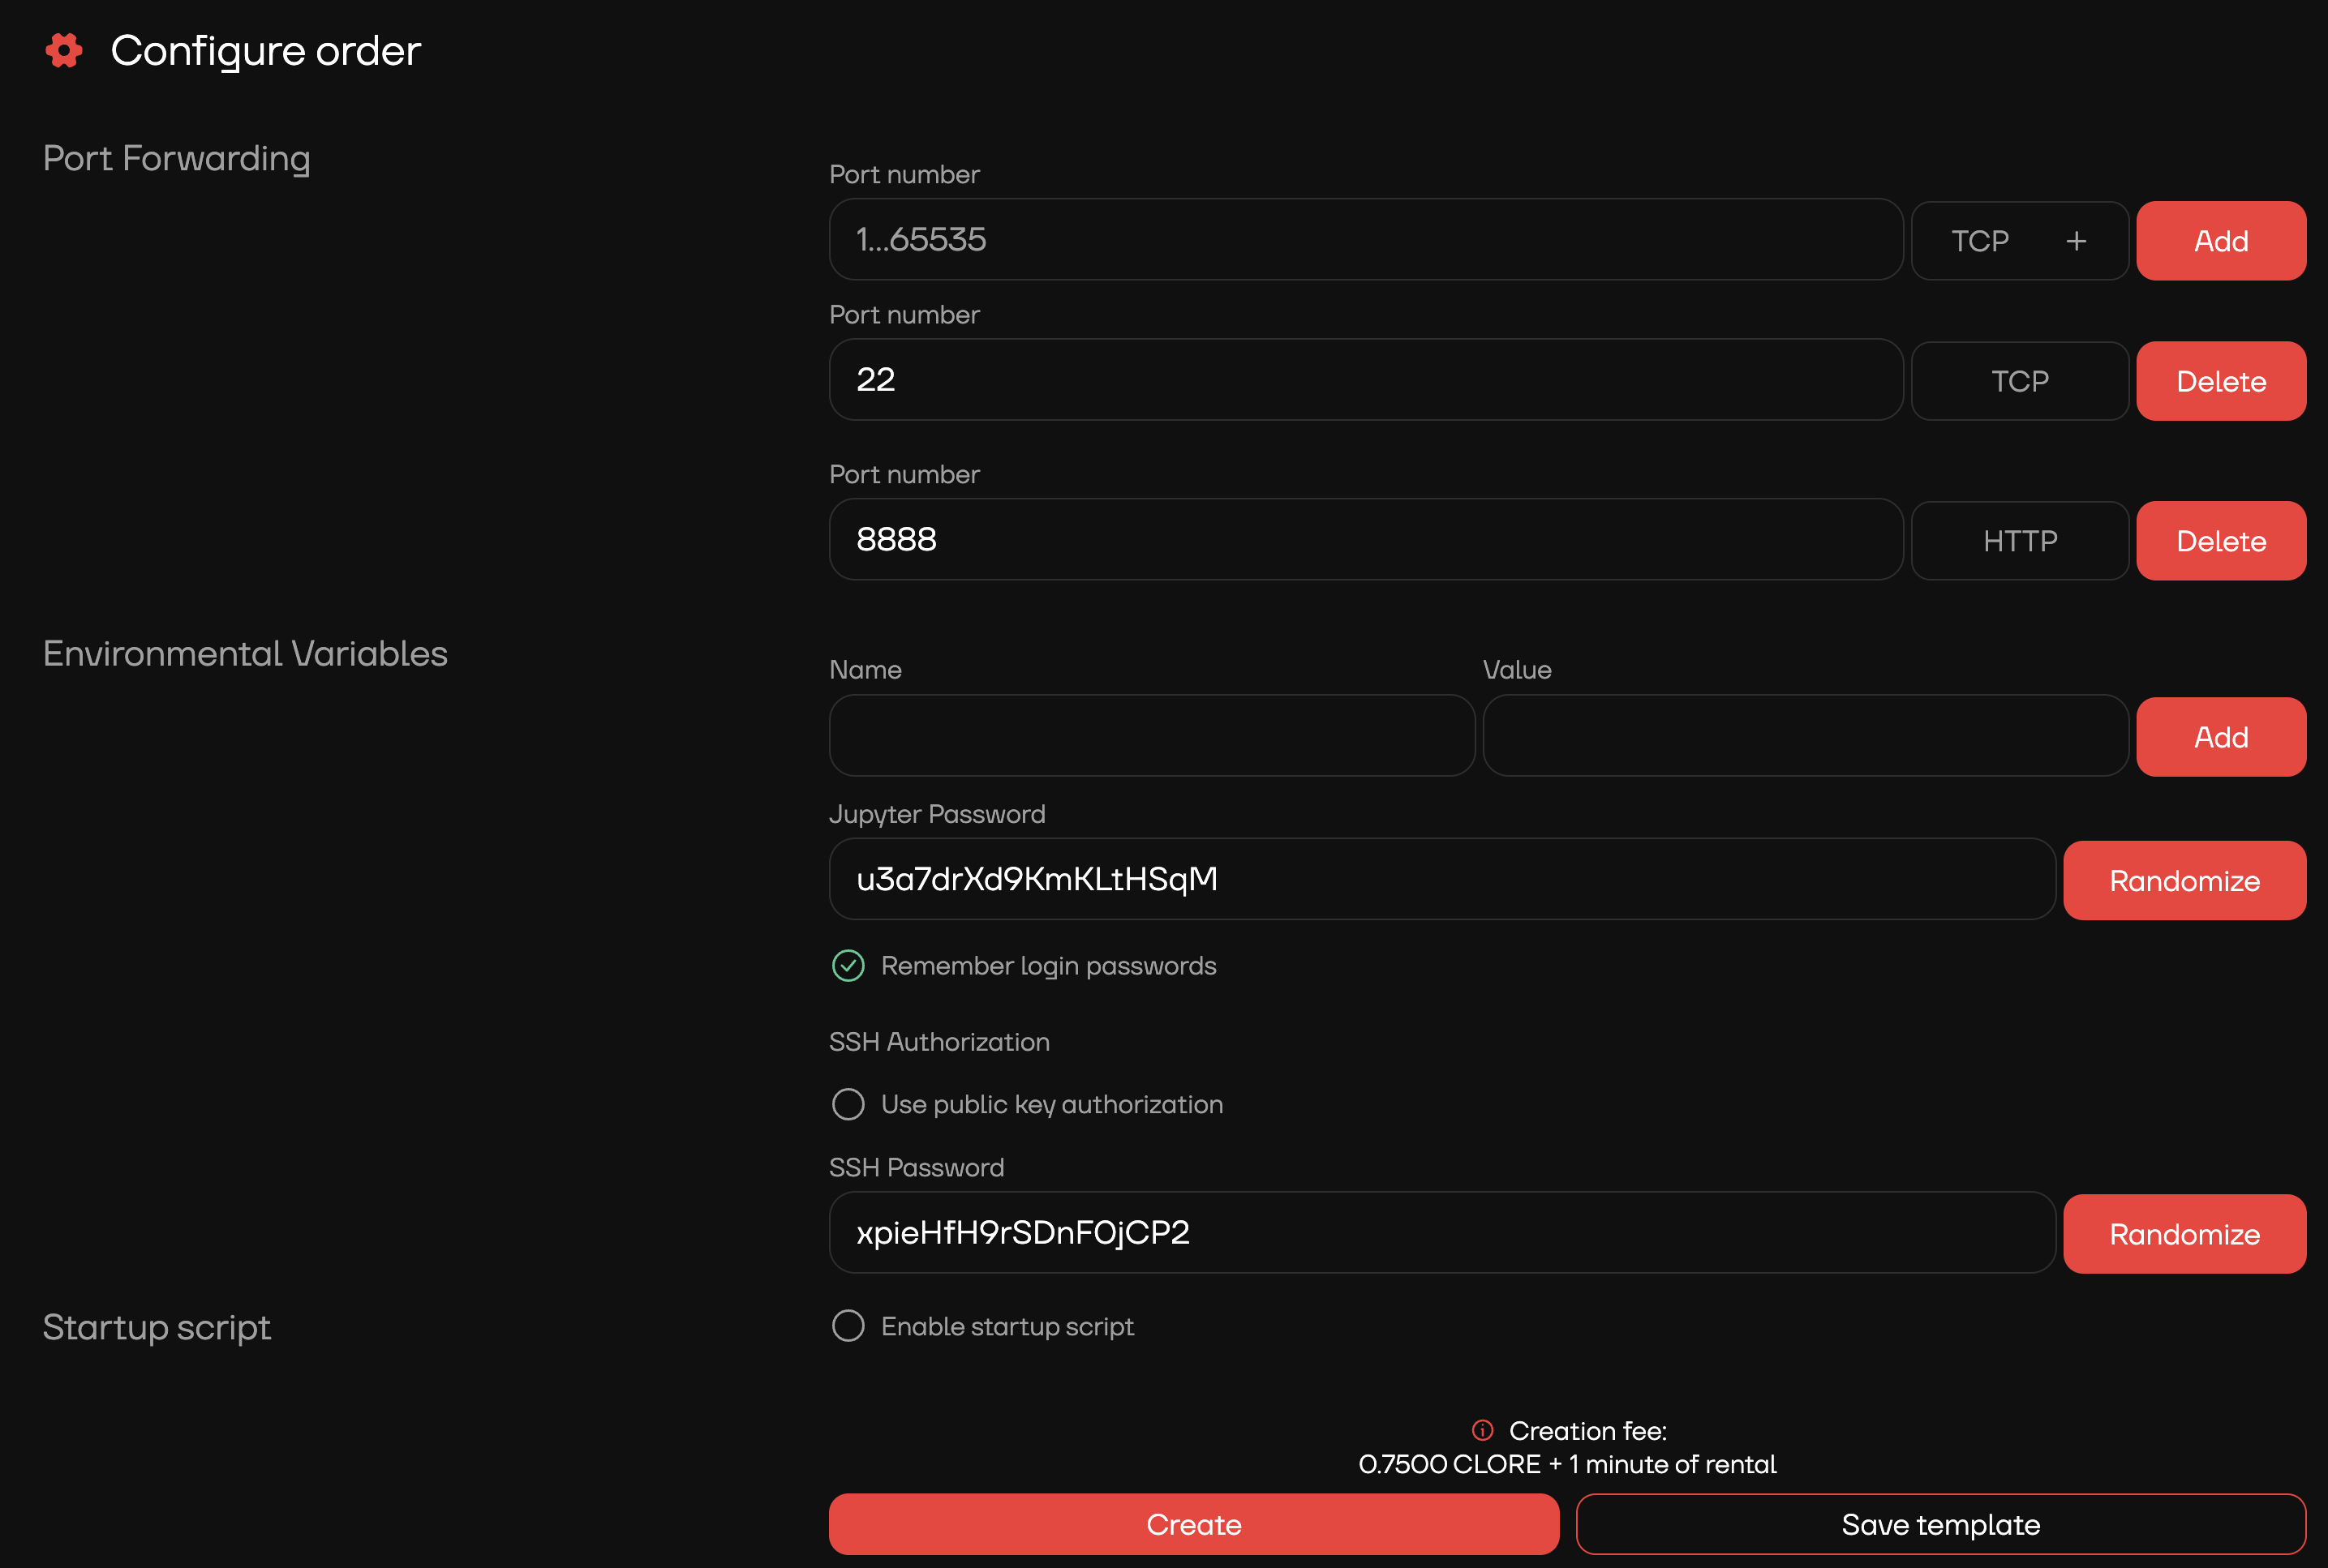Click the environment variable Value field
The image size is (2328, 1568).
(1804, 736)
